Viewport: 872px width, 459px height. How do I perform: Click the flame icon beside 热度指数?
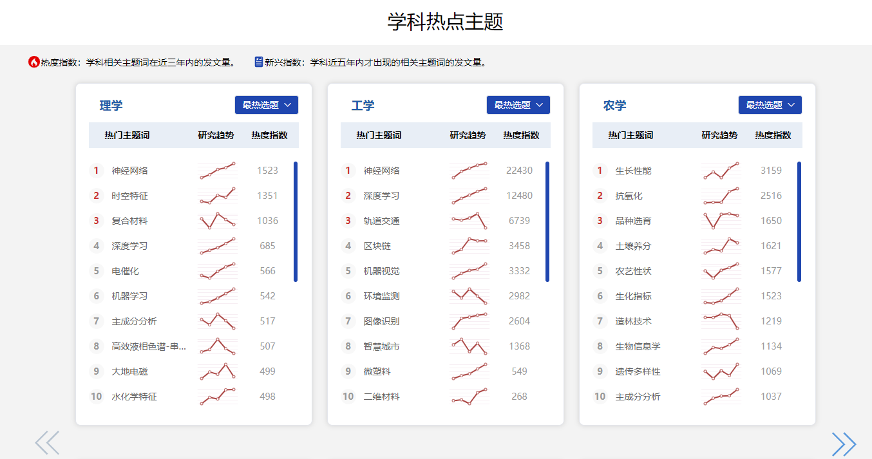pos(34,62)
